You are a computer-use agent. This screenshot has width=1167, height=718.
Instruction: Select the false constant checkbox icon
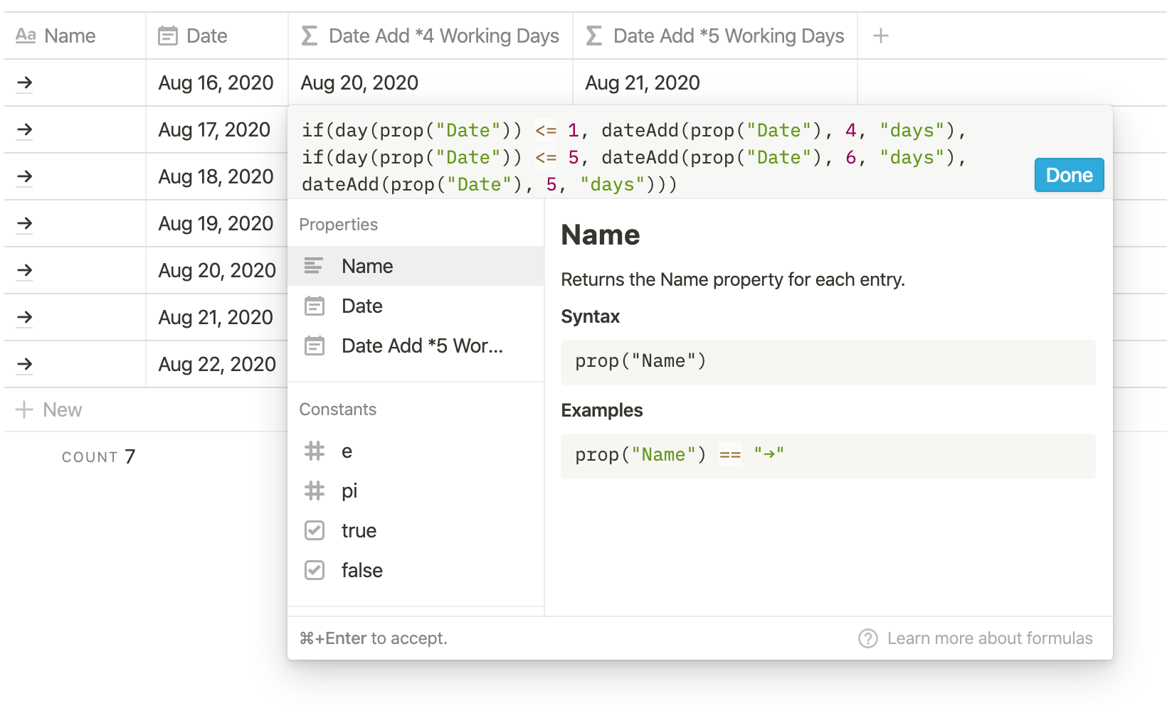tap(314, 570)
